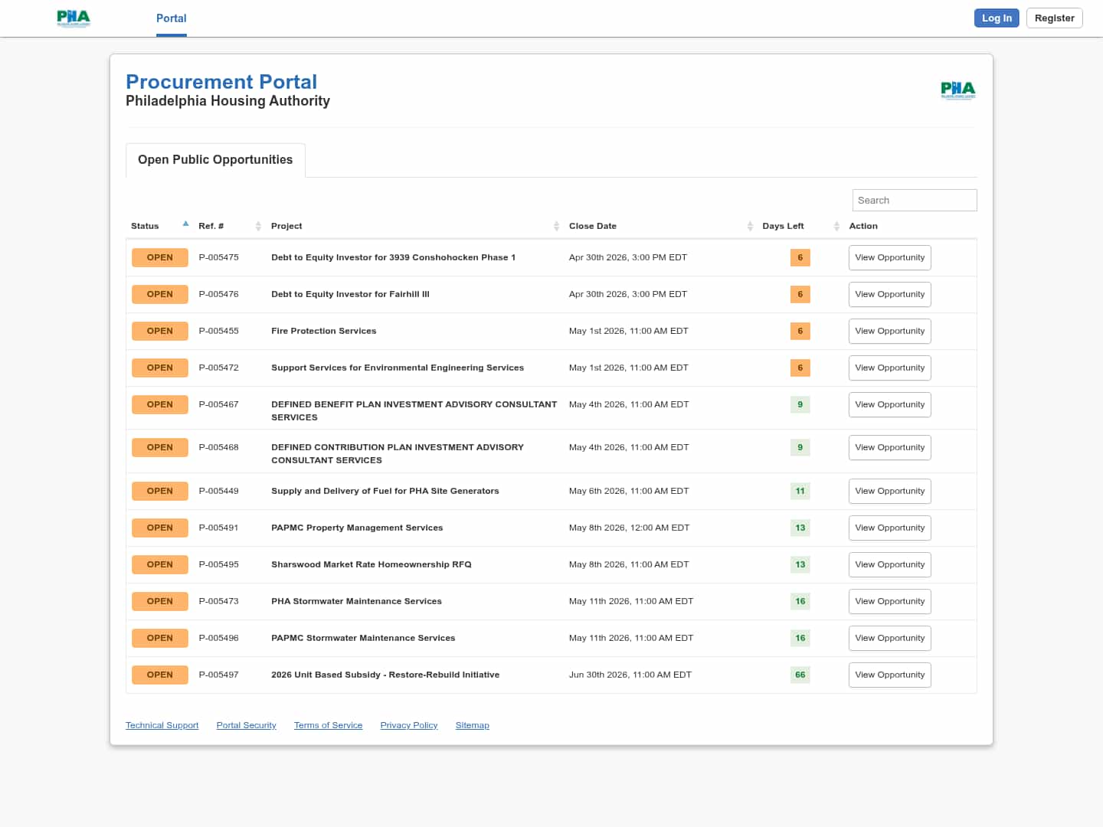Viewport: 1103px width, 827px height.
Task: Click the PHA logo beside portal heading
Action: click(957, 90)
